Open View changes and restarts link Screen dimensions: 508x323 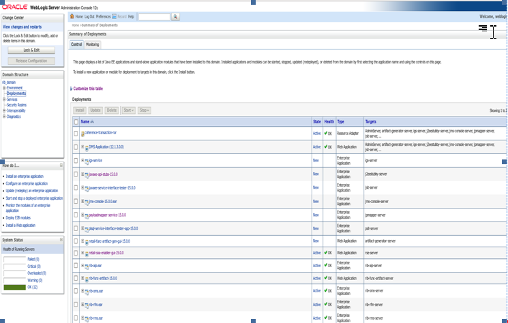point(23,27)
